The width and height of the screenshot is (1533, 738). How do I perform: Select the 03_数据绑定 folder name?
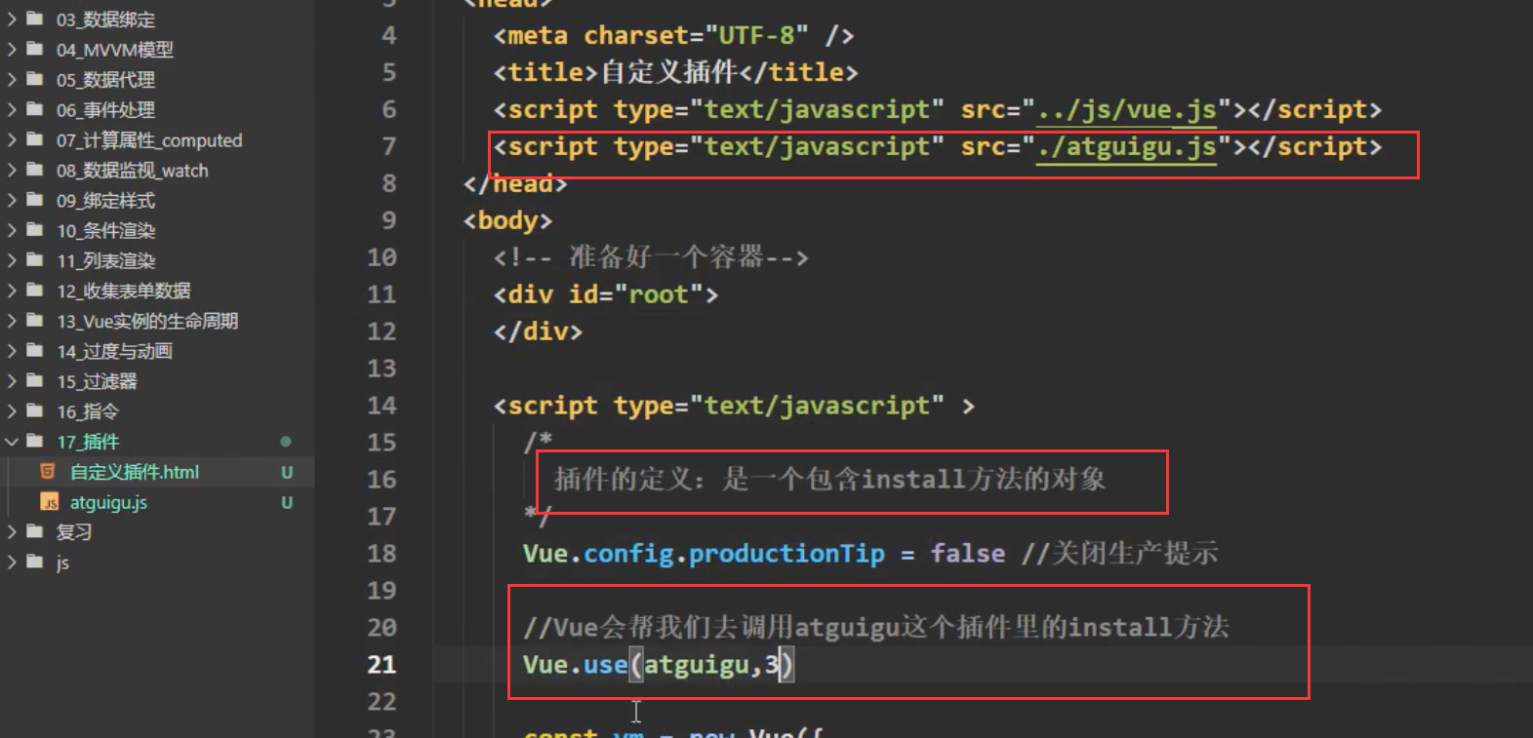point(105,19)
